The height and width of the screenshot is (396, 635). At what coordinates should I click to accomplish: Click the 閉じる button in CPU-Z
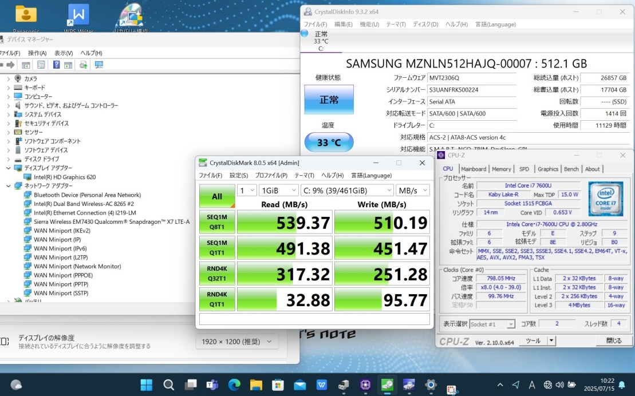pyautogui.click(x=613, y=340)
